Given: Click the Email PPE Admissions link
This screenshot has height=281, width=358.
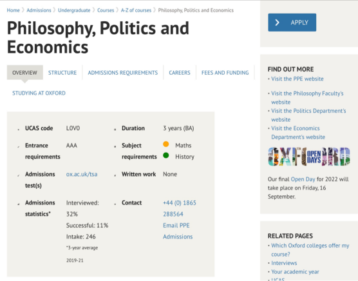Looking at the screenshot, I should 178,231.
